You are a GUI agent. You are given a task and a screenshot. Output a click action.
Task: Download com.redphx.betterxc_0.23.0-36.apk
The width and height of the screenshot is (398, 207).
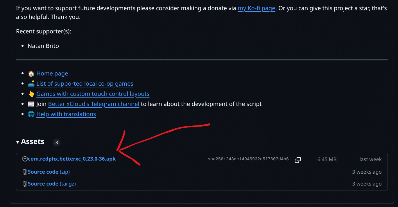pos(72,159)
